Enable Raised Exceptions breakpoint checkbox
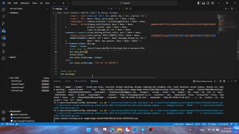The image size is (239, 134). 12,115
